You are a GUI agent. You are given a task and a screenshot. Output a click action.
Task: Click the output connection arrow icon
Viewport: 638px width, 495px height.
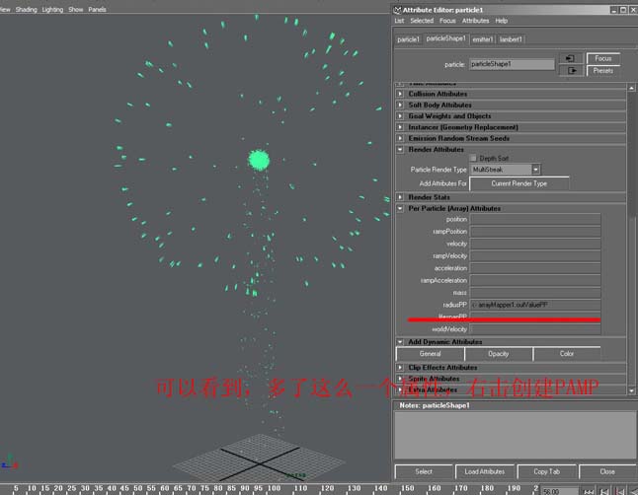[x=570, y=70]
